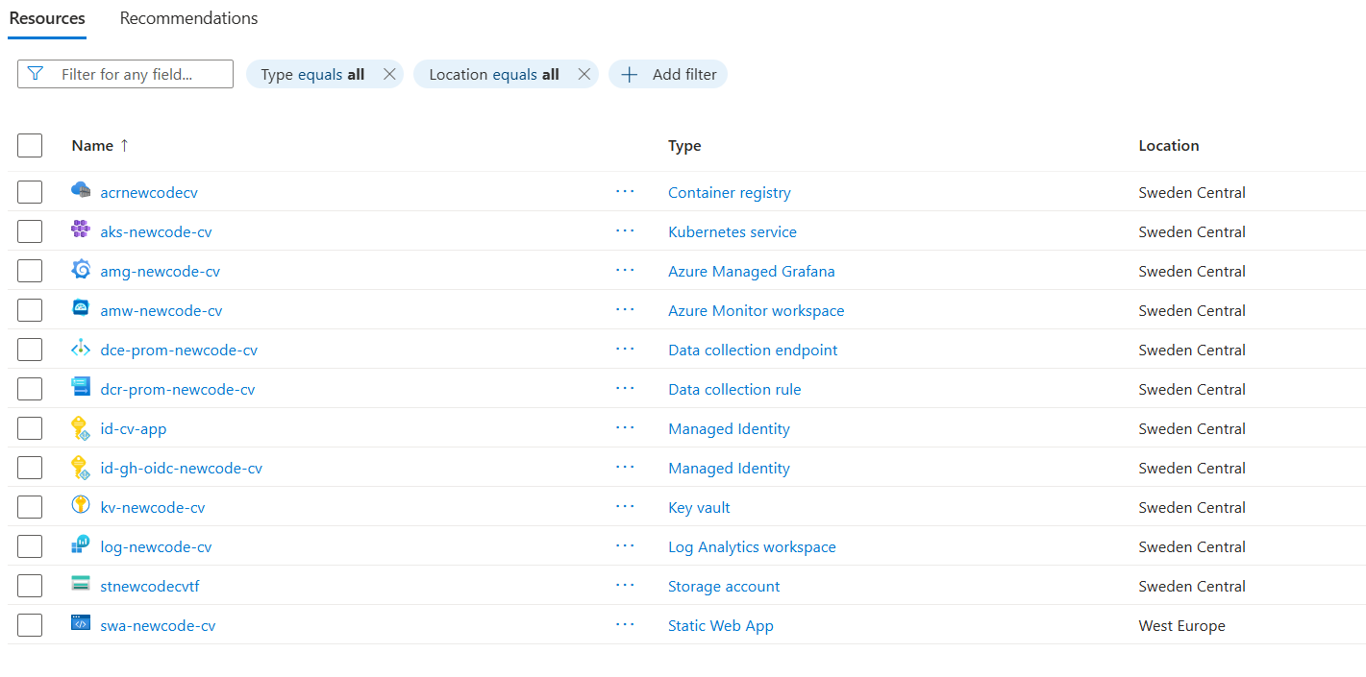Click the Container registry type link
Viewport: 1366px width, 677px height.
coord(730,192)
